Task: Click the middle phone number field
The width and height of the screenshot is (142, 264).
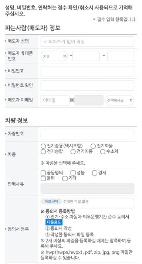Action: click(x=86, y=56)
